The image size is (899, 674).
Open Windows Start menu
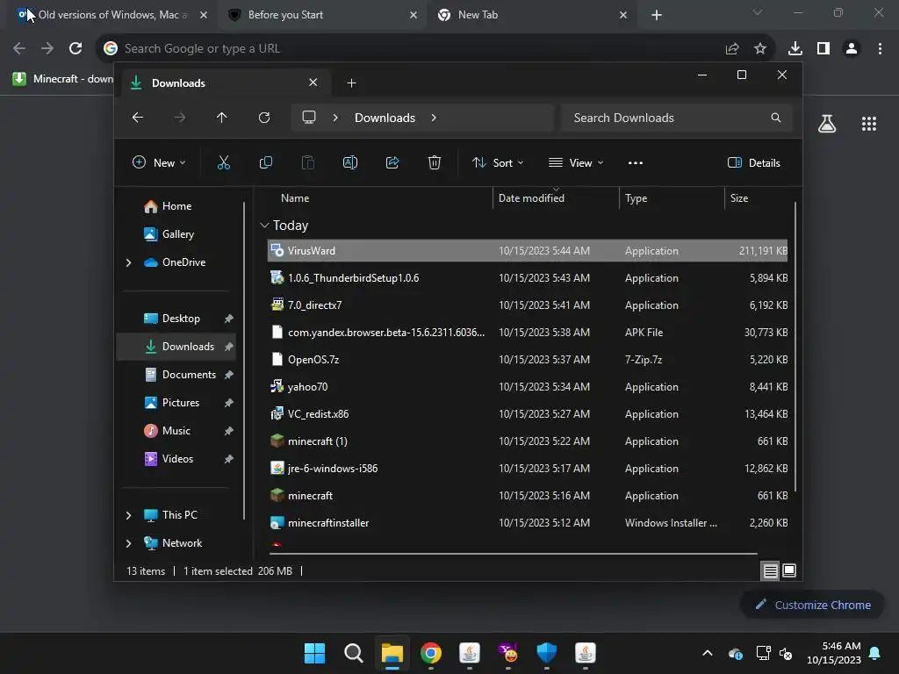314,653
